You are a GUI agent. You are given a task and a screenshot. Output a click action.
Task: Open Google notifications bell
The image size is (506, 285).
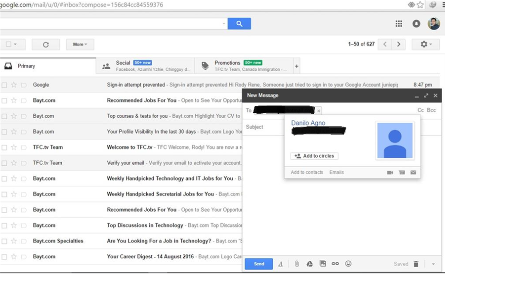(416, 24)
